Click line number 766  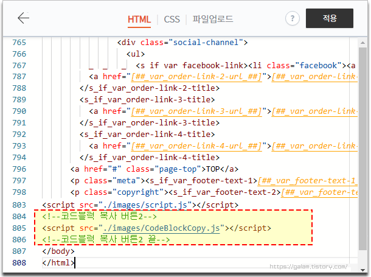point(19,54)
